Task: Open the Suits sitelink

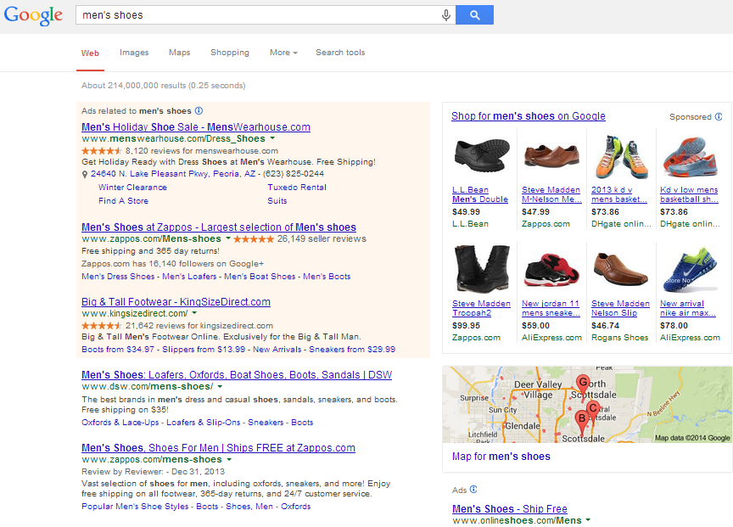Action: 277,200
